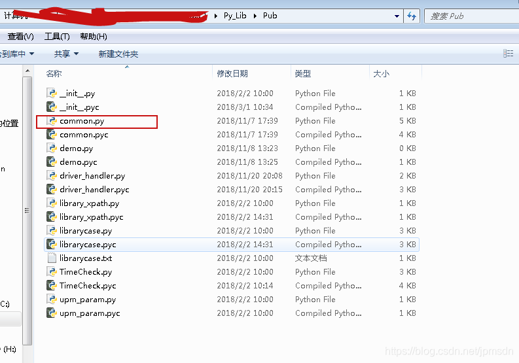Click the date 2018/11/20 20:08
Image resolution: width=519 pixels, height=363 pixels.
tap(249, 176)
